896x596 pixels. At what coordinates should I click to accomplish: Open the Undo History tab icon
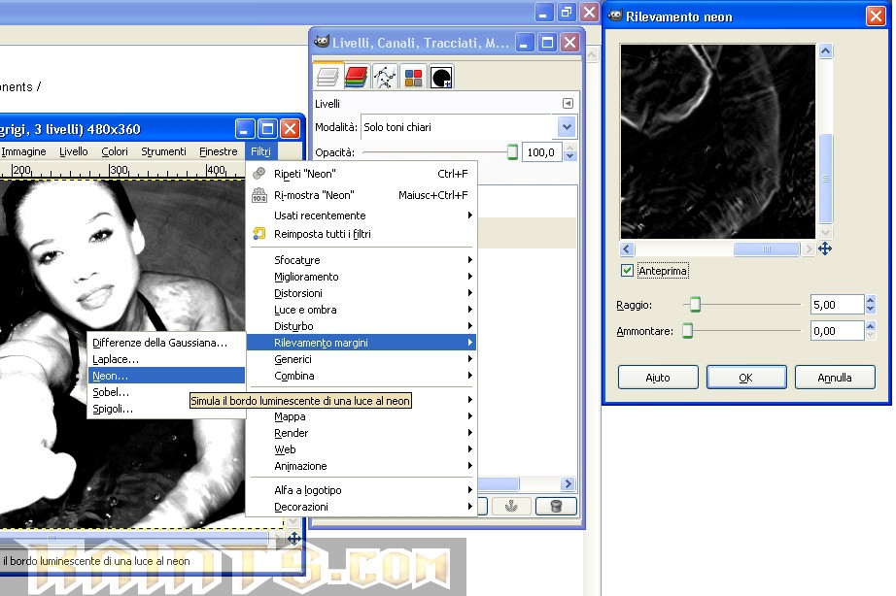pyautogui.click(x=442, y=77)
